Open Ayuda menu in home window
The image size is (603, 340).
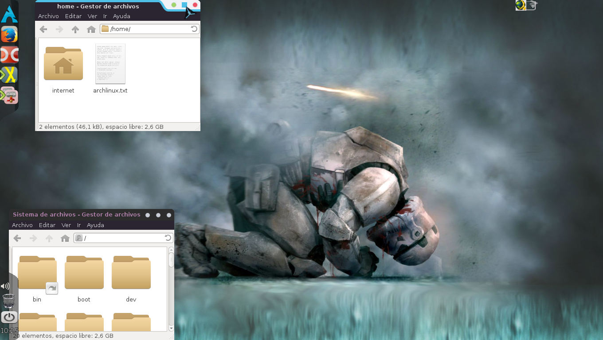[121, 16]
